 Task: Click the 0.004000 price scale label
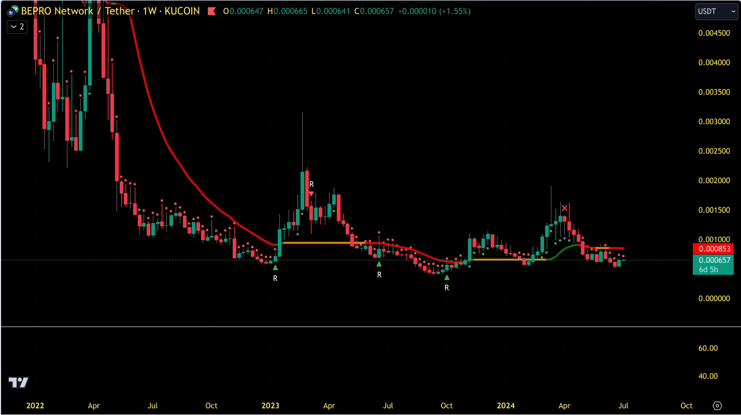coord(714,63)
